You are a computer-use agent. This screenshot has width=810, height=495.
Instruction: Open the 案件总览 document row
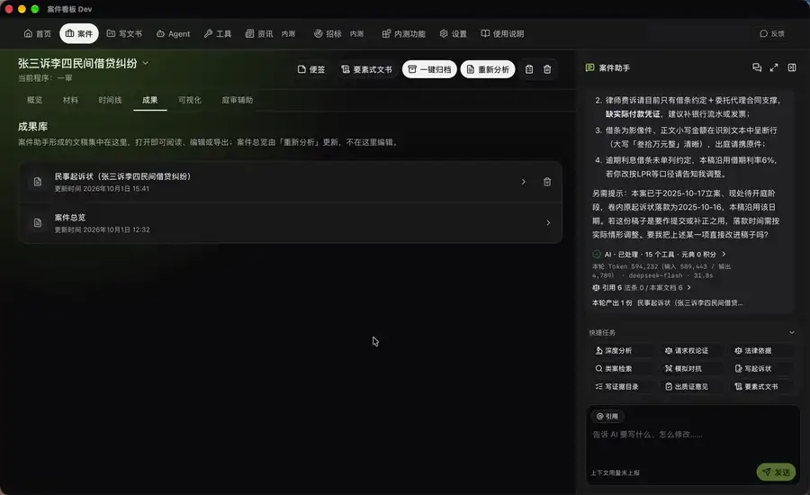pos(291,222)
